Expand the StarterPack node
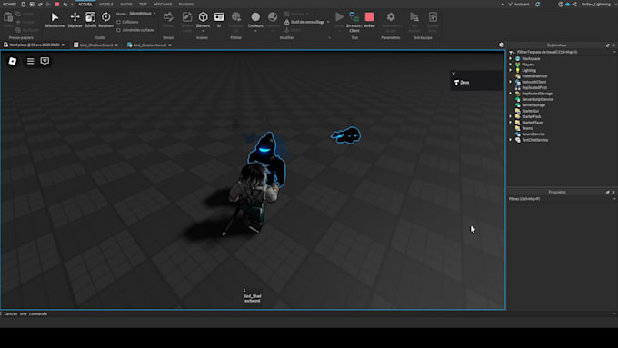This screenshot has height=348, width=618. (x=511, y=116)
